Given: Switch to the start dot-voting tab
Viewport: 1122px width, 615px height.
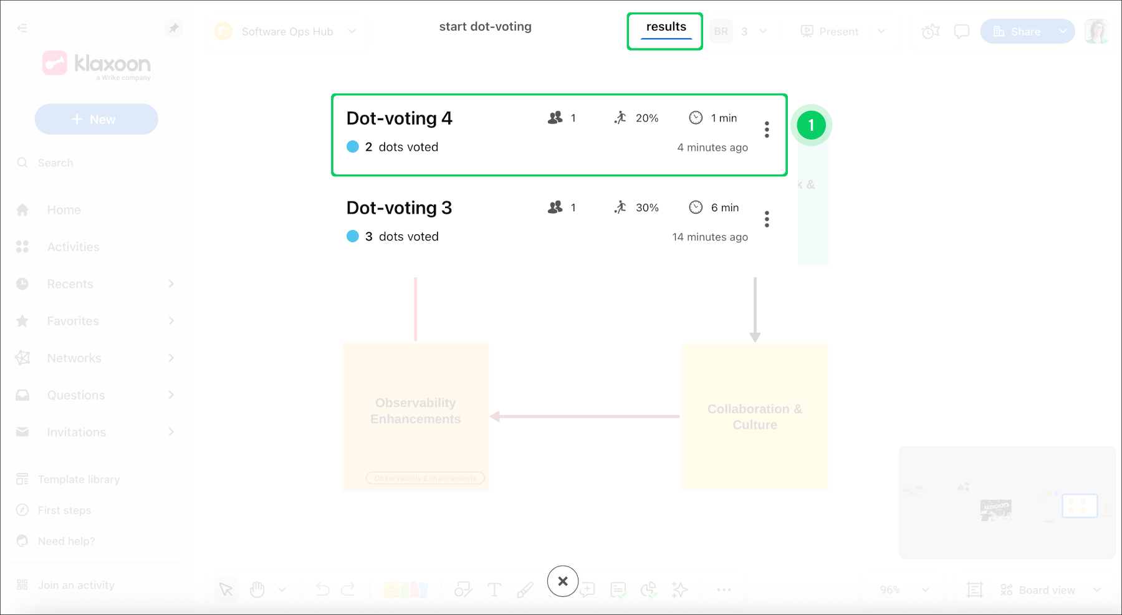Looking at the screenshot, I should coord(485,27).
